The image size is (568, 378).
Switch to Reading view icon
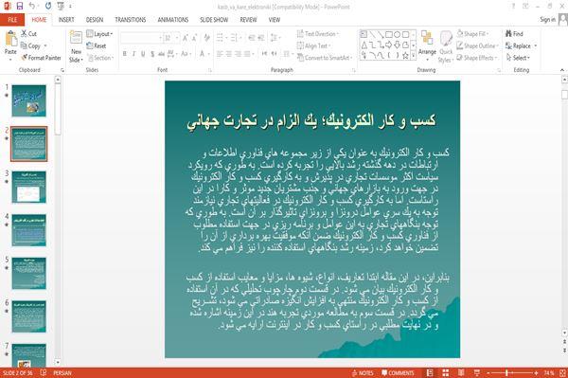pyautogui.click(x=461, y=373)
